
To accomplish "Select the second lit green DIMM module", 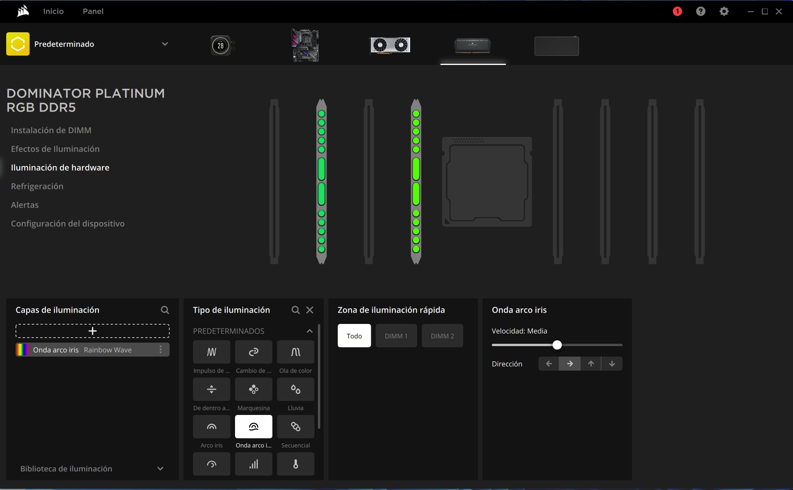I will 416,182.
